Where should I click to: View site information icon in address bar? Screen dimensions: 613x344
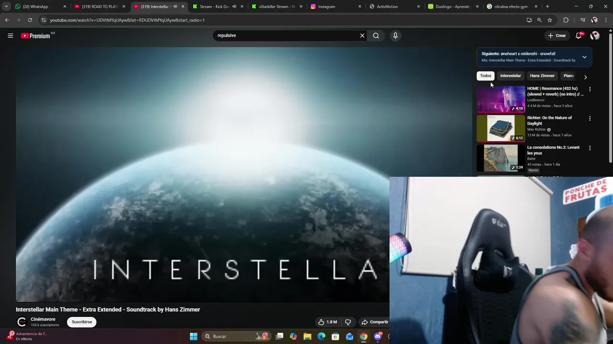click(44, 20)
